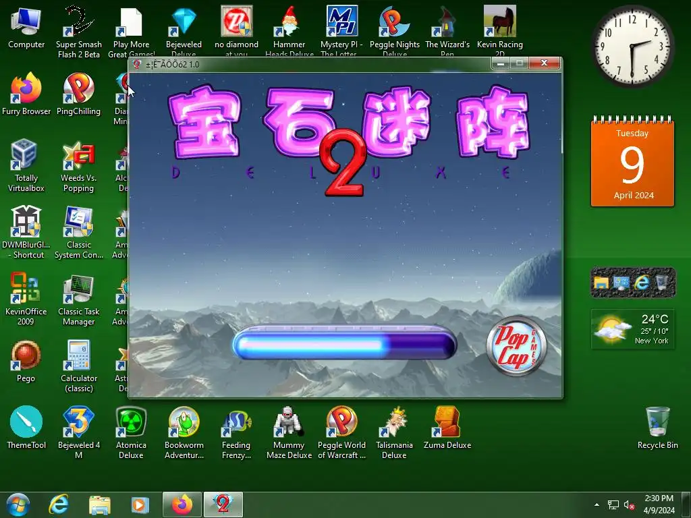The image size is (691, 518).
Task: Select the ThemeTool desktop icon
Action: (x=26, y=428)
